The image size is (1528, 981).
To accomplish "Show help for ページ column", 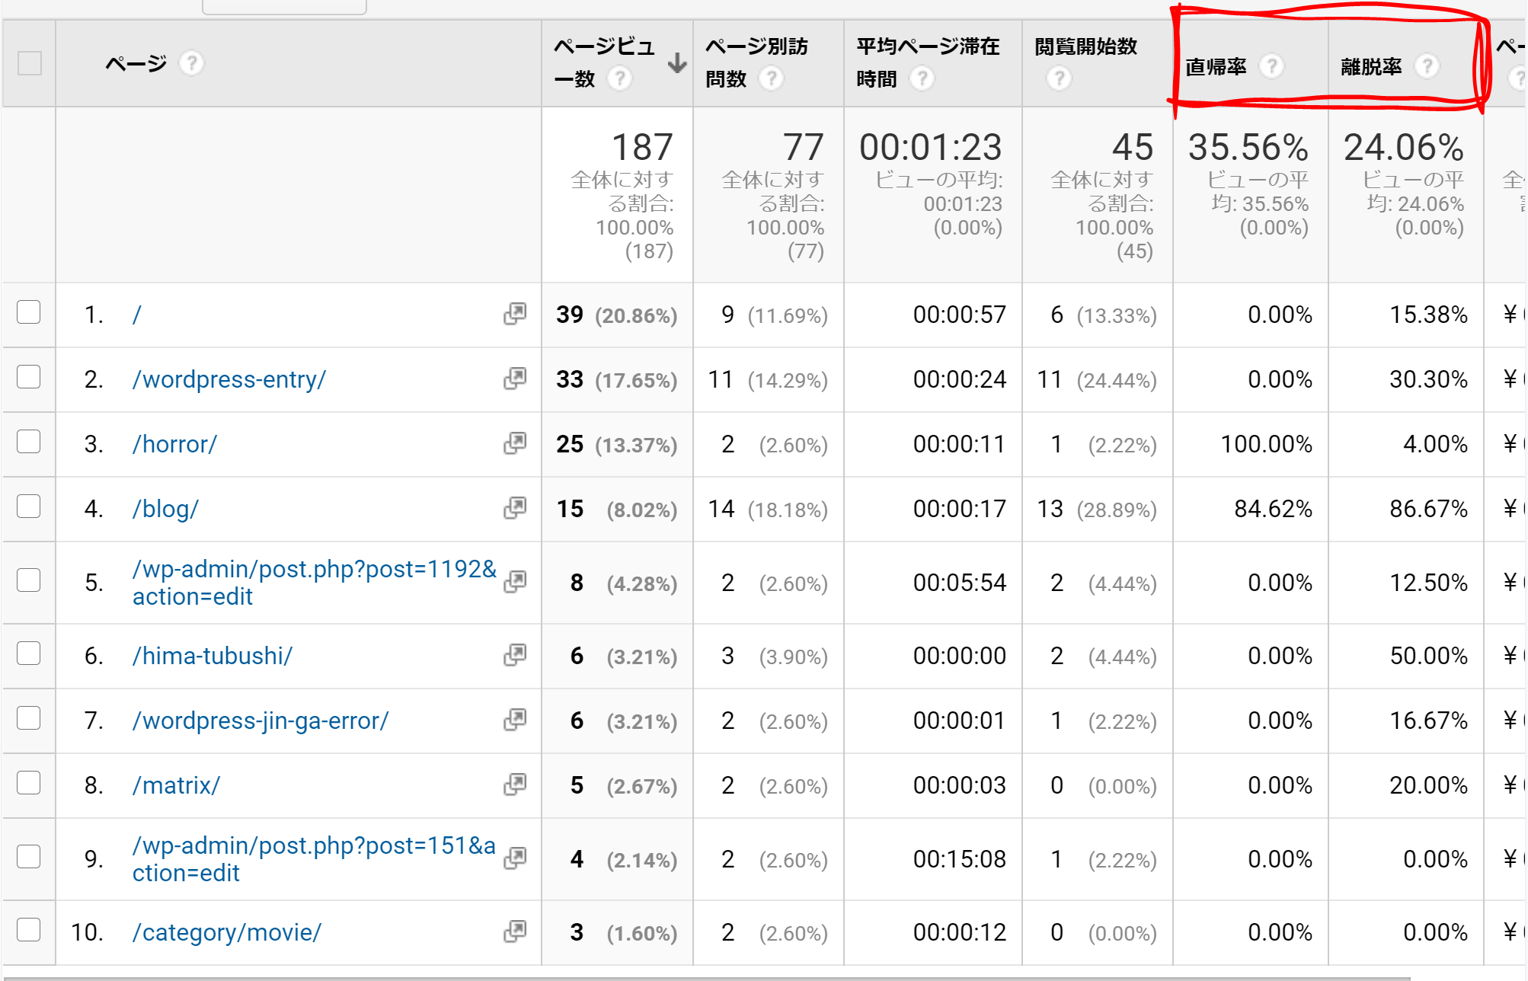I will tap(191, 63).
